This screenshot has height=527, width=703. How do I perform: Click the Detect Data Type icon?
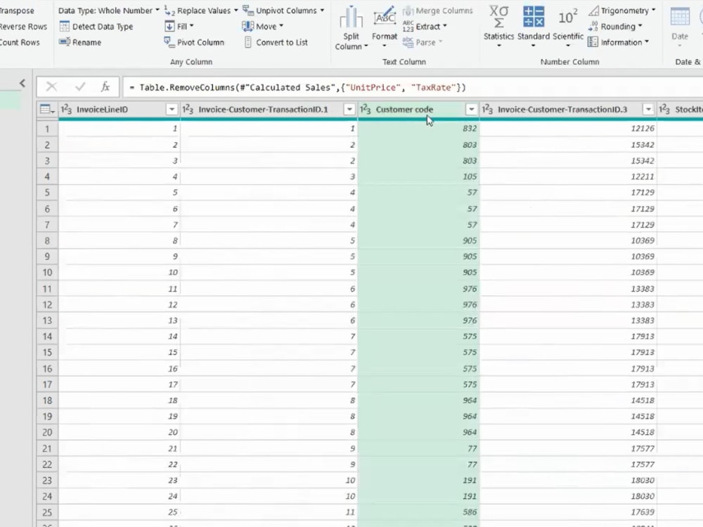pyautogui.click(x=65, y=27)
